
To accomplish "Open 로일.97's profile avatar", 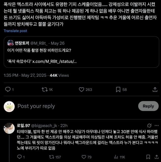I will coord(9,128).
